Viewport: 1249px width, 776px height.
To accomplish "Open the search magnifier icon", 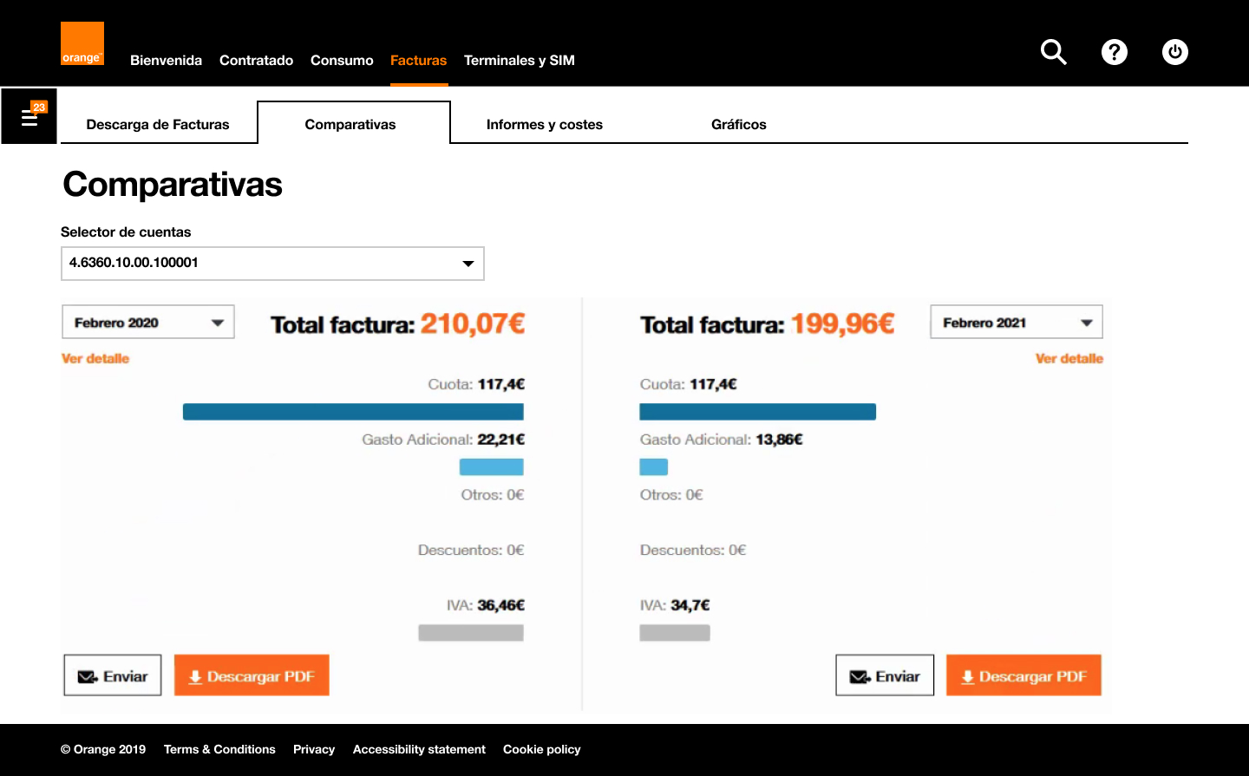I will 1053,52.
